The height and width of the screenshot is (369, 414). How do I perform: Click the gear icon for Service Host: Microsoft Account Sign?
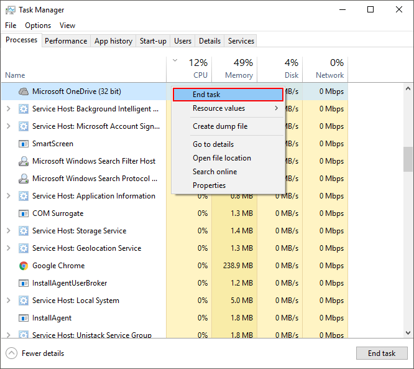click(24, 126)
